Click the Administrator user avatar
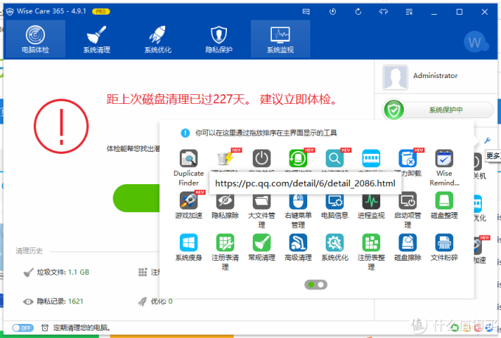 (x=395, y=77)
